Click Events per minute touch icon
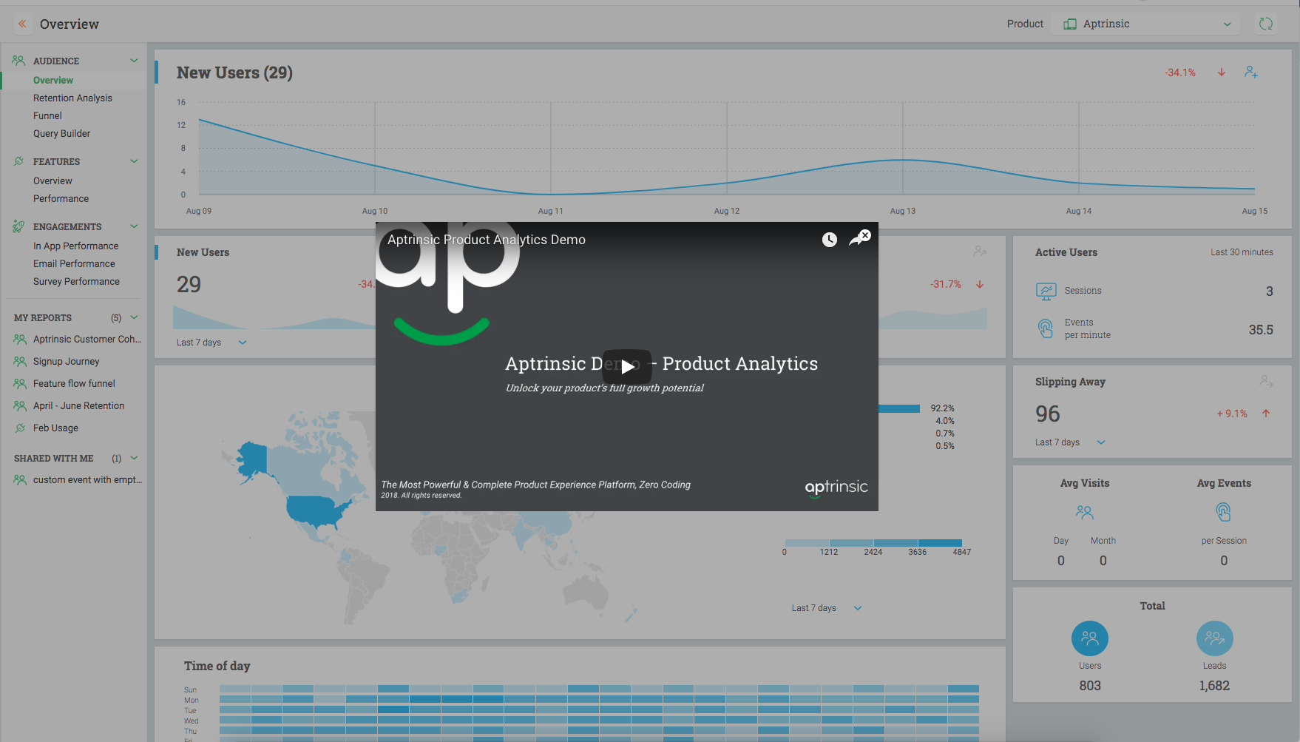 (x=1046, y=328)
